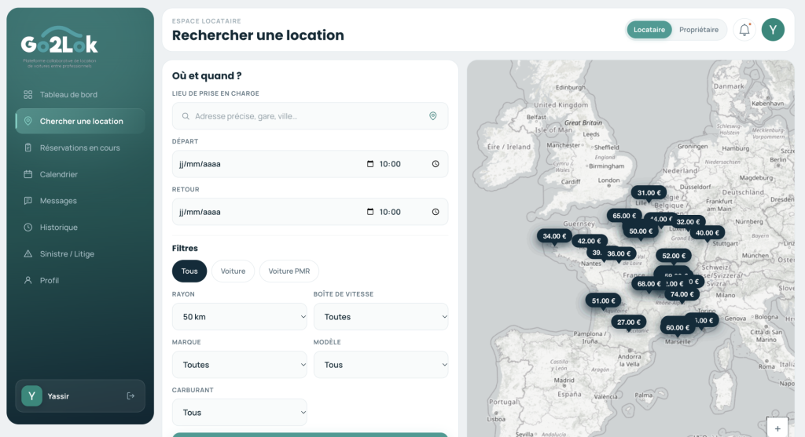Image resolution: width=805 pixels, height=437 pixels.
Task: Open the Rayon 50 km dropdown
Action: pyautogui.click(x=239, y=317)
